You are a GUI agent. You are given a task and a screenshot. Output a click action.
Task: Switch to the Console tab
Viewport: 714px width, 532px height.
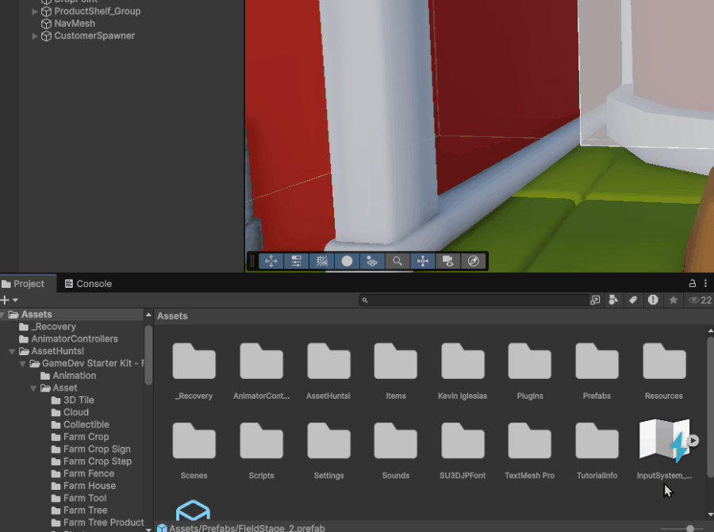click(88, 284)
